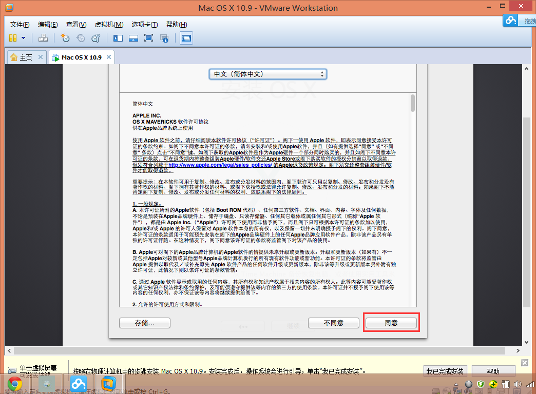Click the section heading 2. 允许的许可使用方式和限制

(x=168, y=304)
